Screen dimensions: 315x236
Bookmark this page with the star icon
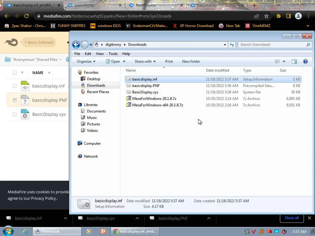tap(266, 16)
